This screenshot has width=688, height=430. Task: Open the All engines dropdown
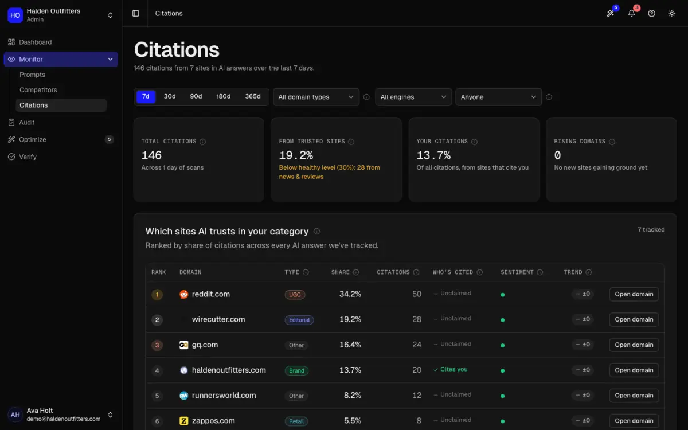coord(413,97)
